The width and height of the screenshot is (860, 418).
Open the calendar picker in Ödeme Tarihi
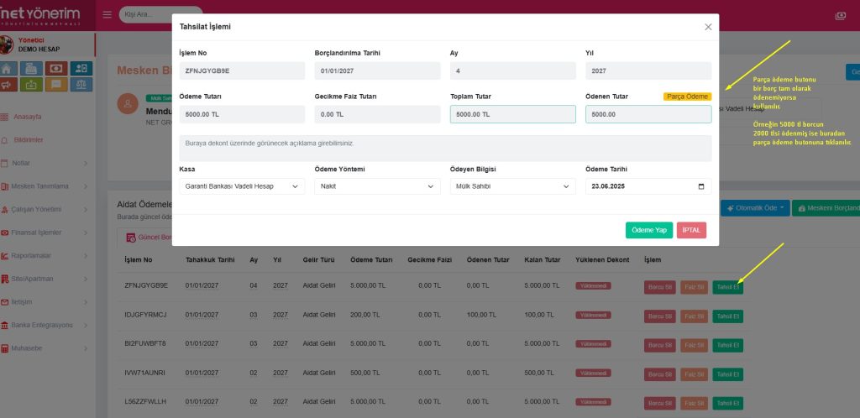click(701, 186)
